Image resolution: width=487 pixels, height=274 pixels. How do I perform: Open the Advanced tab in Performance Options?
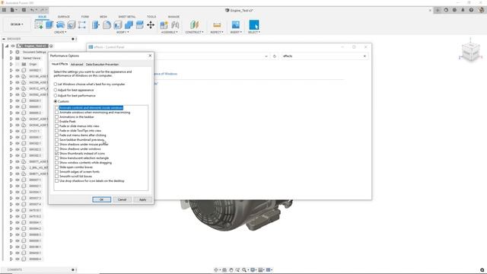coord(77,64)
